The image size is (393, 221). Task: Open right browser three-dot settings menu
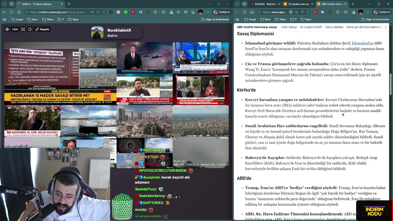pos(368,12)
